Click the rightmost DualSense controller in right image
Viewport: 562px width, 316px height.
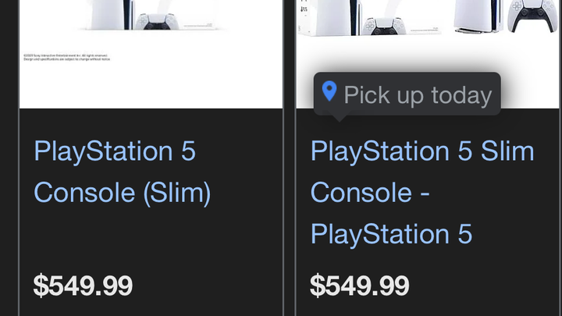(527, 16)
